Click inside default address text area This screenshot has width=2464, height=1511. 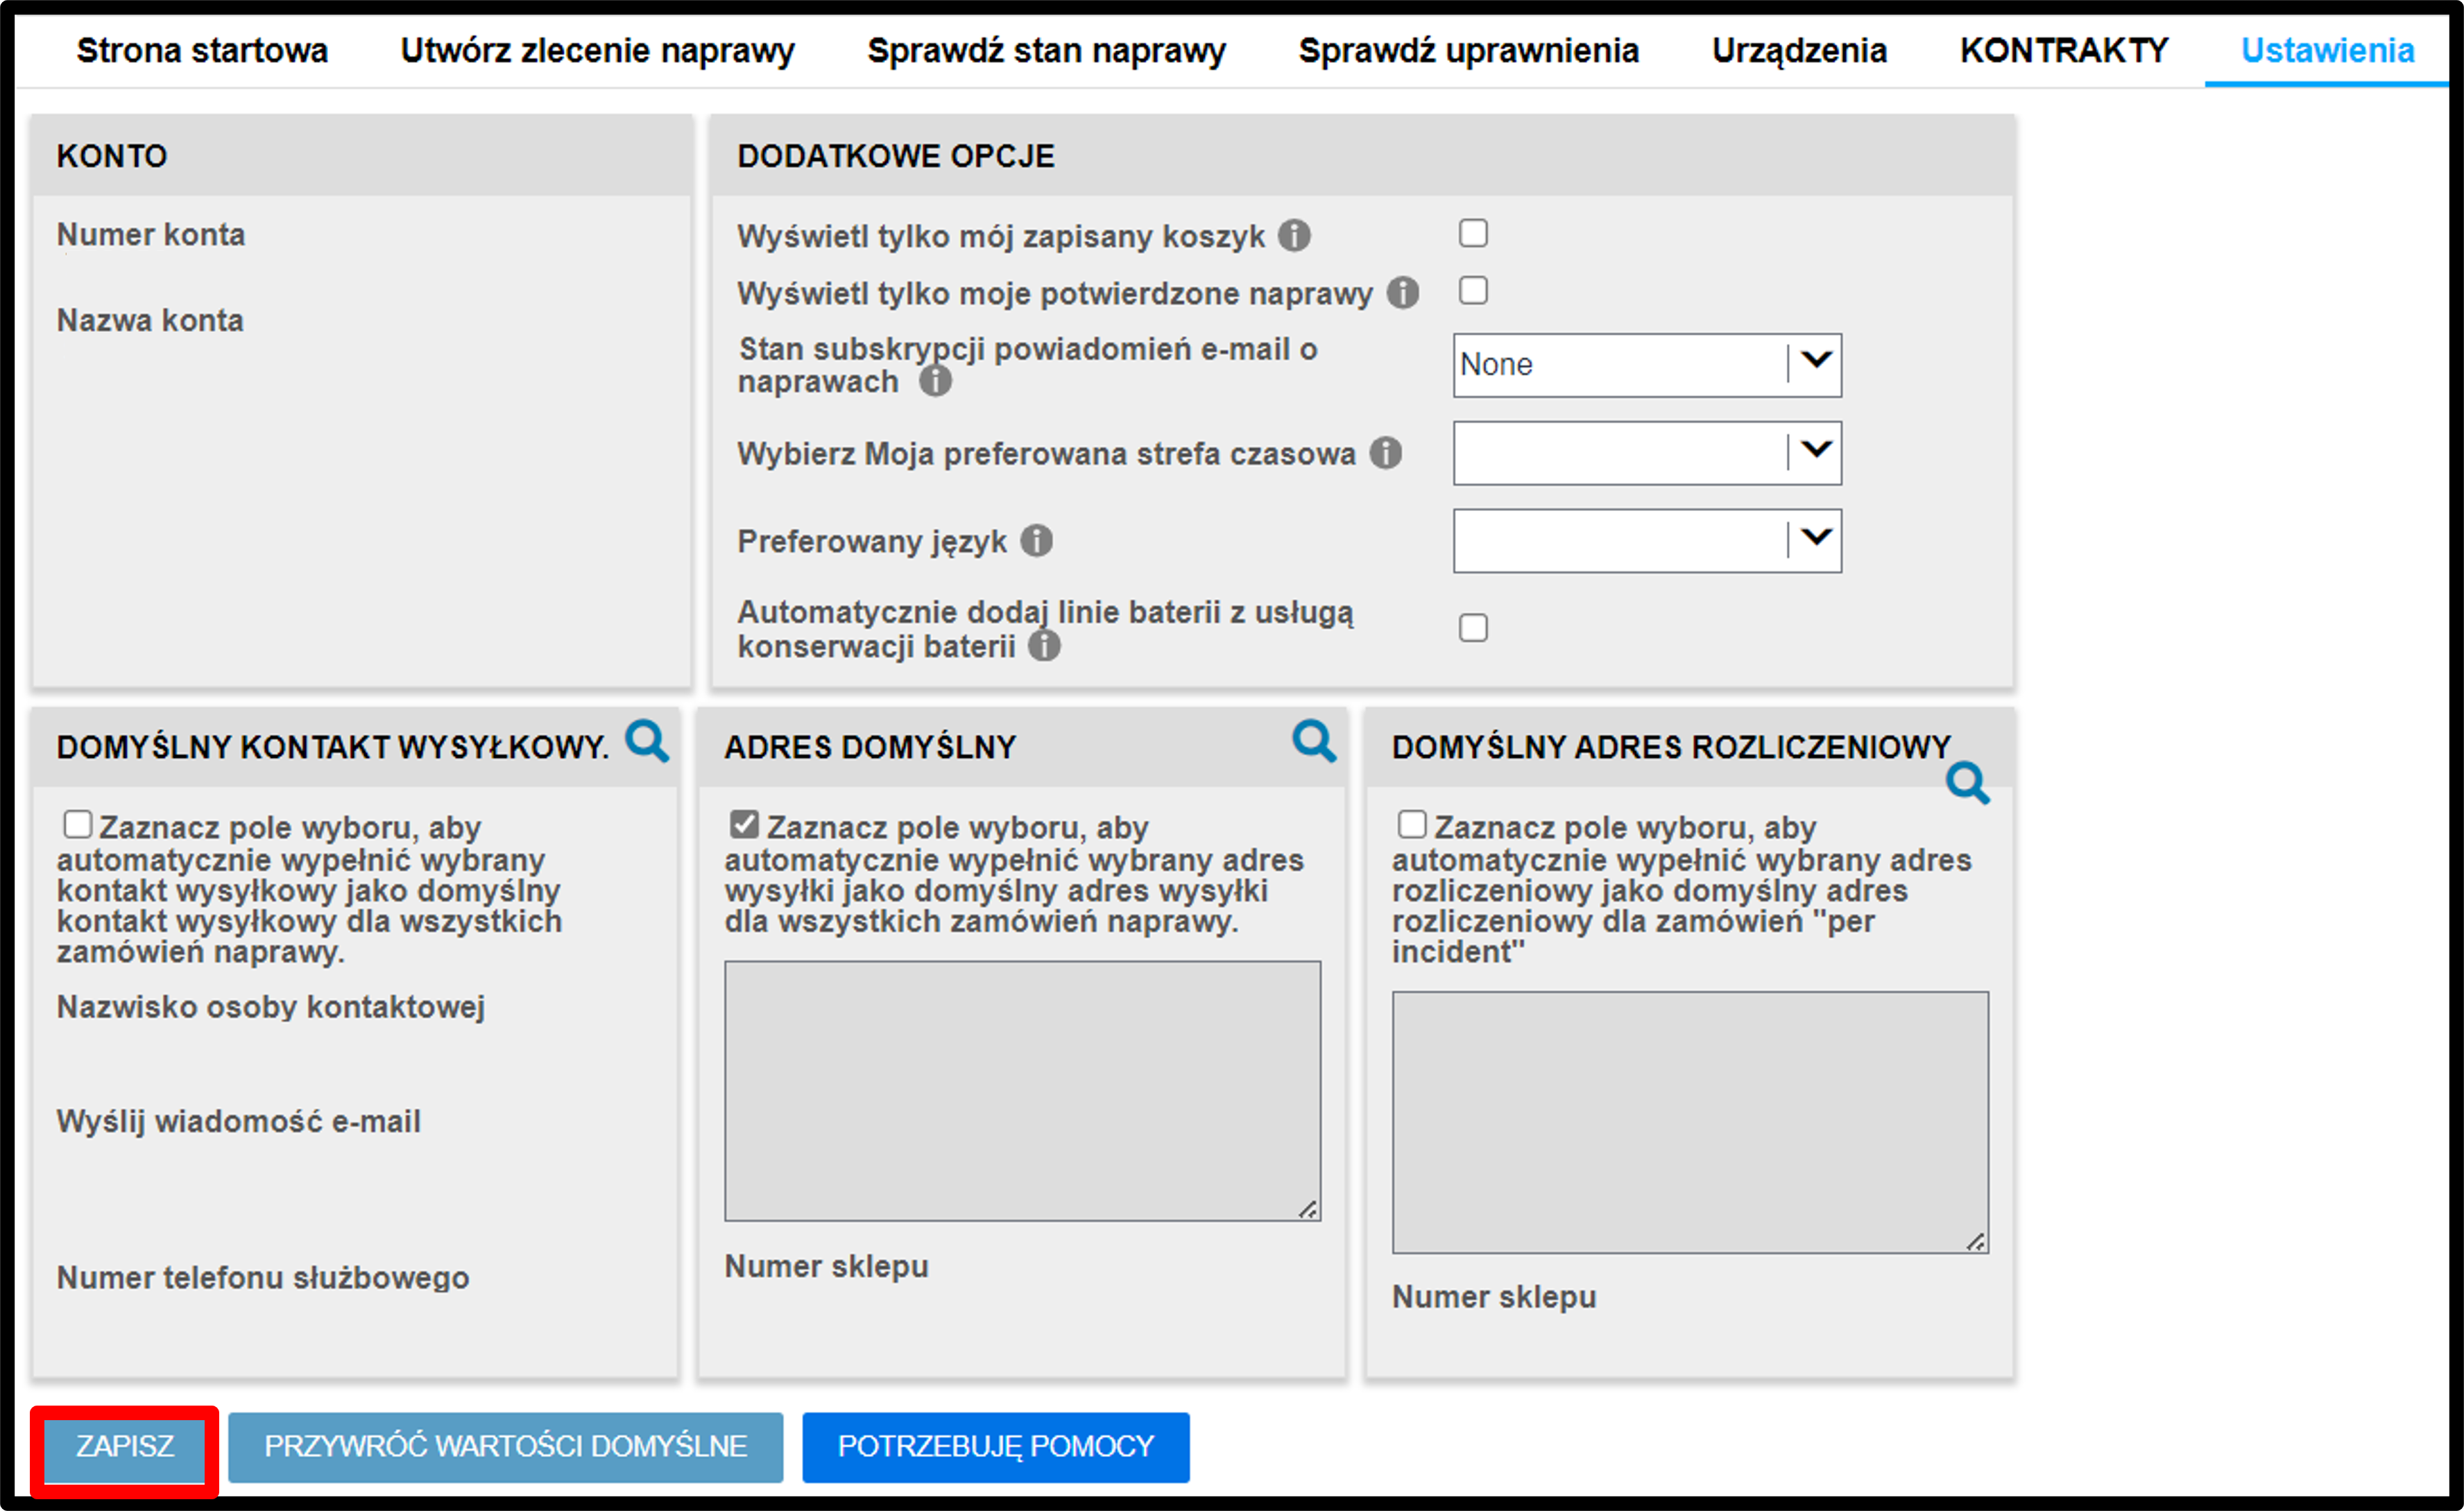tap(1023, 1091)
